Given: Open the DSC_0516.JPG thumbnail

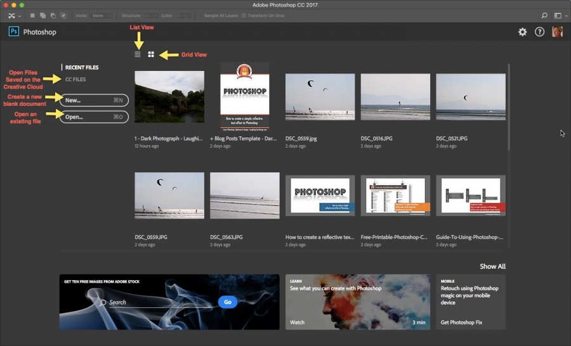Looking at the screenshot, I should point(395,97).
